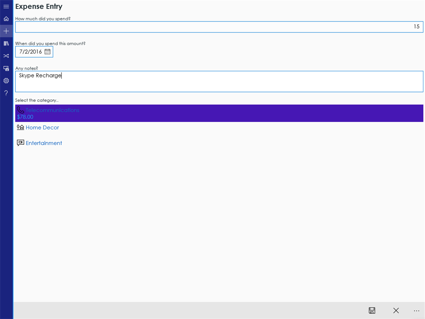Viewport: 425px width, 319px height.
Task: Expand the more options ellipsis menu
Action: pyautogui.click(x=416, y=310)
